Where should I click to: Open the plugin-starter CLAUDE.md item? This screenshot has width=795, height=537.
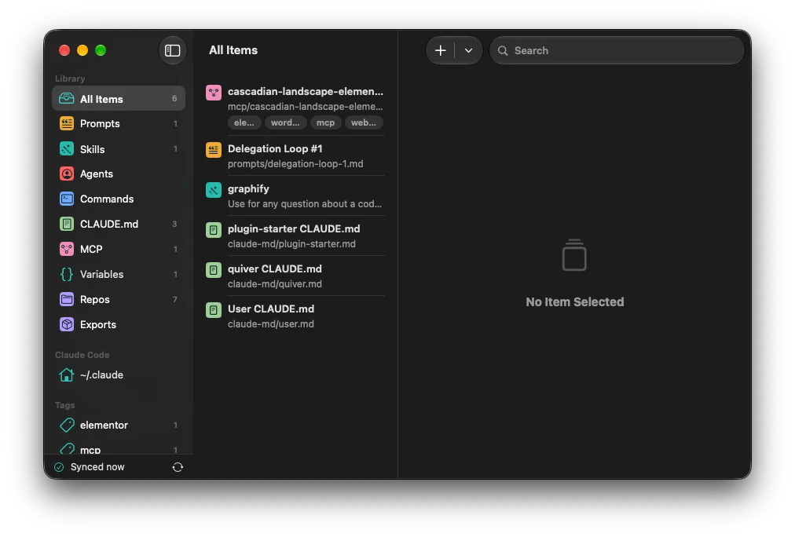(295, 236)
